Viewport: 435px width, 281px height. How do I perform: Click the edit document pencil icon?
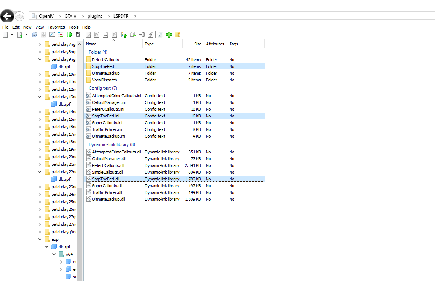coord(88,35)
